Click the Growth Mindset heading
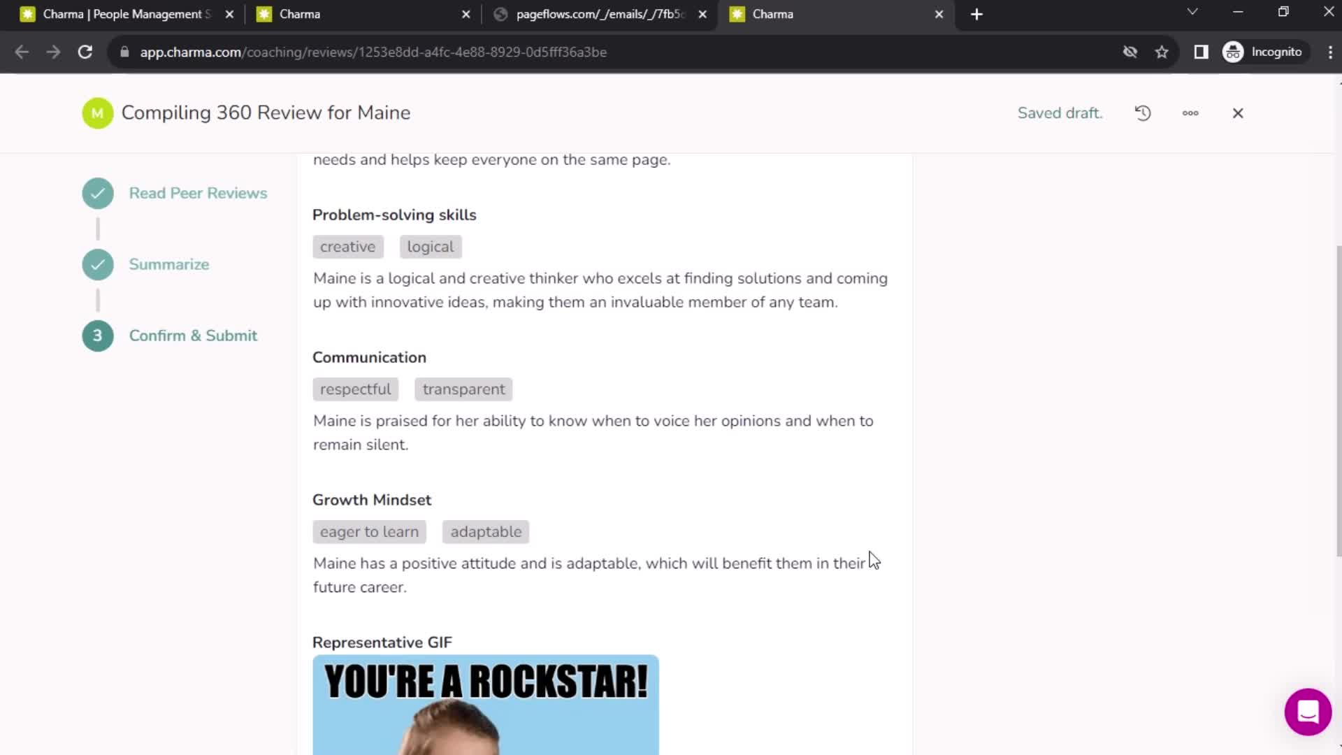The image size is (1342, 755). point(372,501)
